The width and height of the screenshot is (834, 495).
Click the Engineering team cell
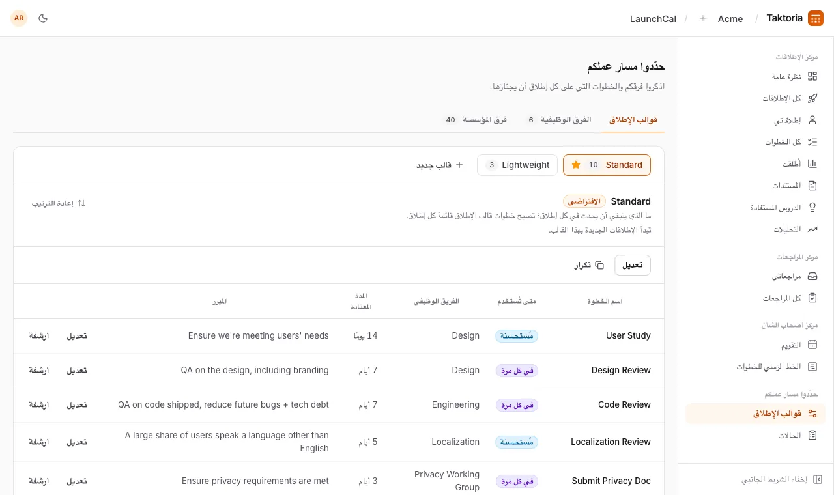pos(455,405)
